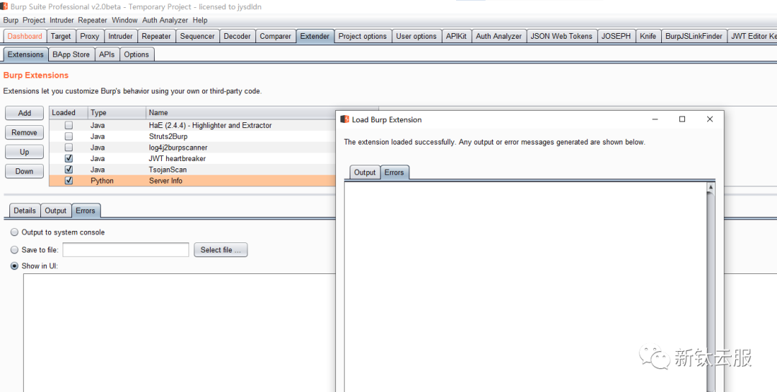Click Burp Suite logo in main title bar
The image size is (777, 392).
coord(4,6)
